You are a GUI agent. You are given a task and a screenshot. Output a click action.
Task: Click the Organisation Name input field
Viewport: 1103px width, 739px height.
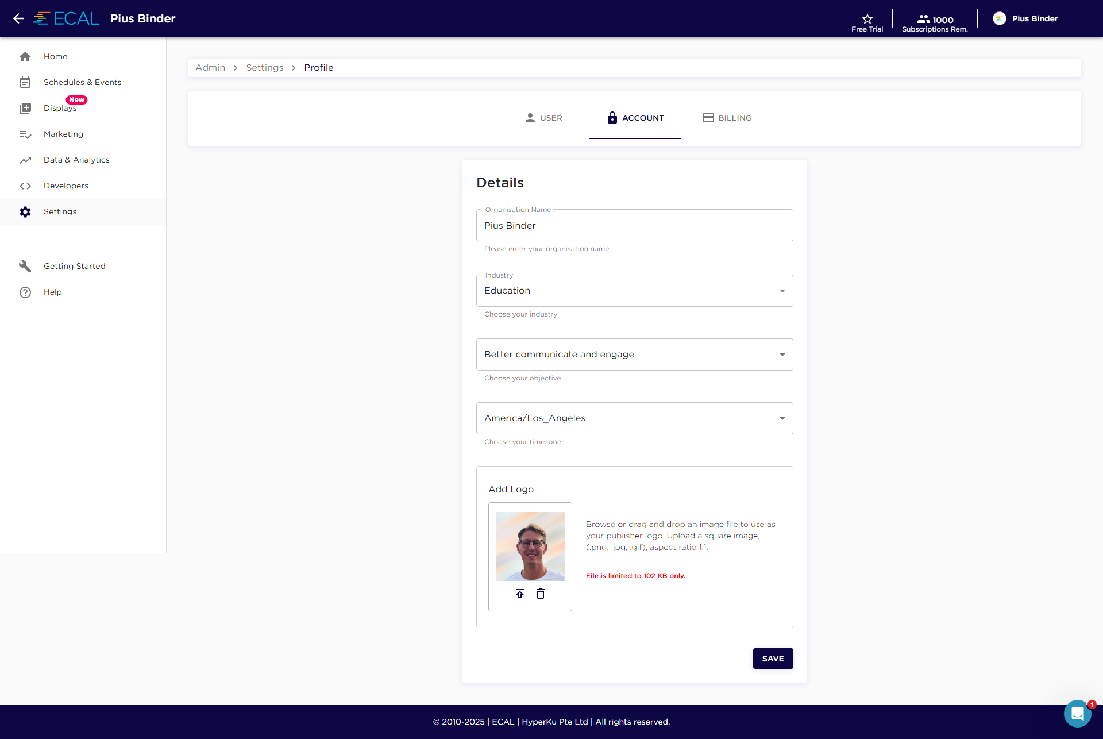coord(634,226)
